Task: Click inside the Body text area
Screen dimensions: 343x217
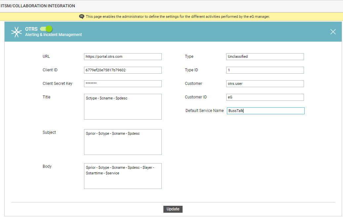Action: pyautogui.click(x=123, y=176)
